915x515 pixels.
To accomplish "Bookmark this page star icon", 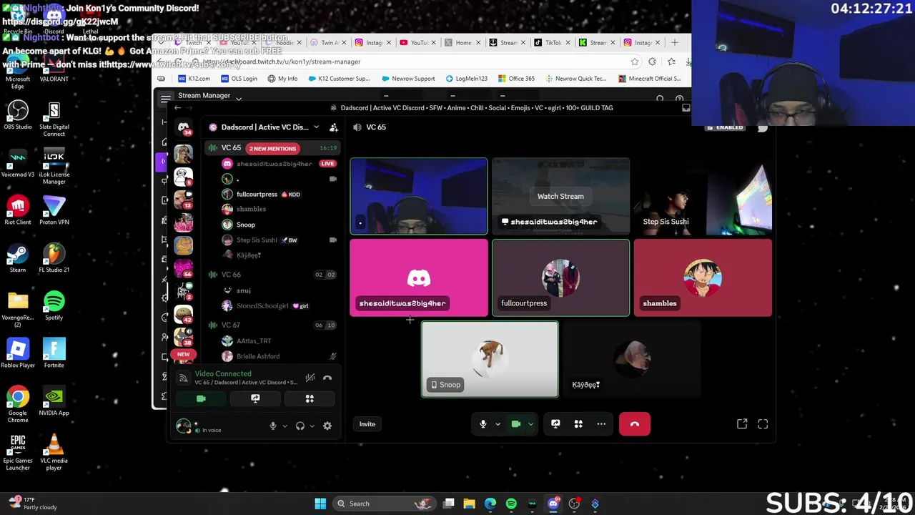I will 635,62.
